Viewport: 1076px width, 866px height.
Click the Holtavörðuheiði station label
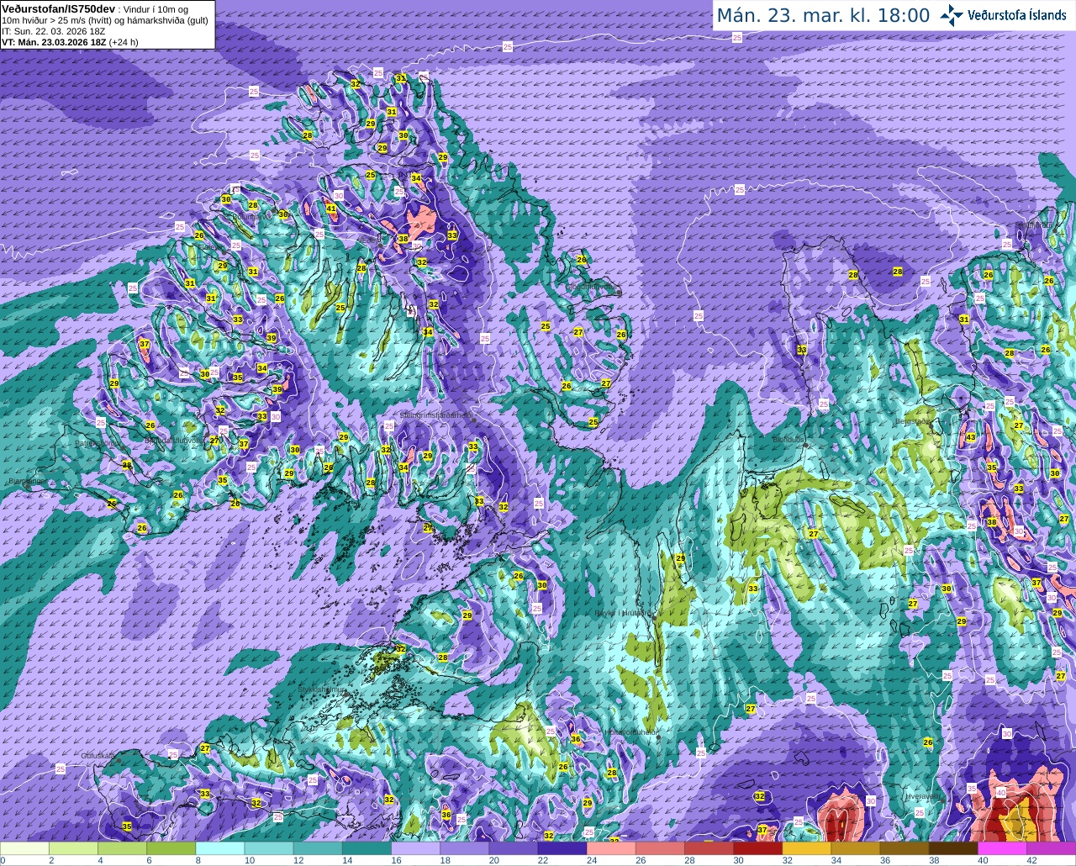630,732
